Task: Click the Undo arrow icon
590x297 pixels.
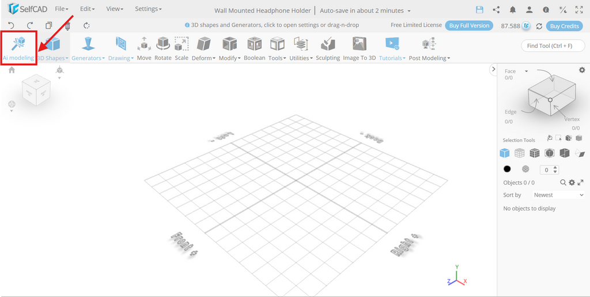Action: pos(11,25)
